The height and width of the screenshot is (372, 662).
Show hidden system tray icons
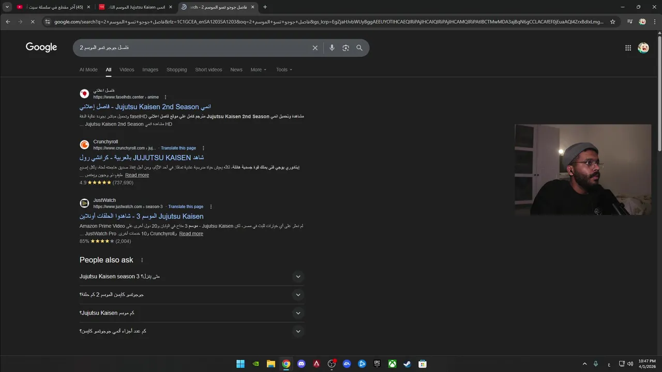click(x=584, y=364)
